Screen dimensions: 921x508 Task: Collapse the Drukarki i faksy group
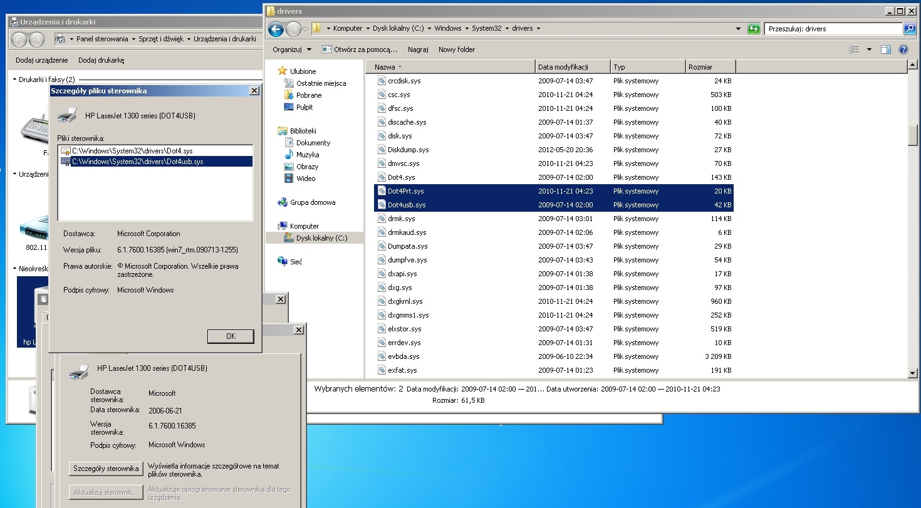pyautogui.click(x=14, y=80)
